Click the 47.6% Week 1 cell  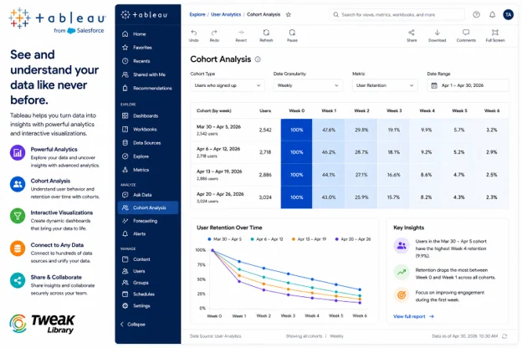[329, 130]
